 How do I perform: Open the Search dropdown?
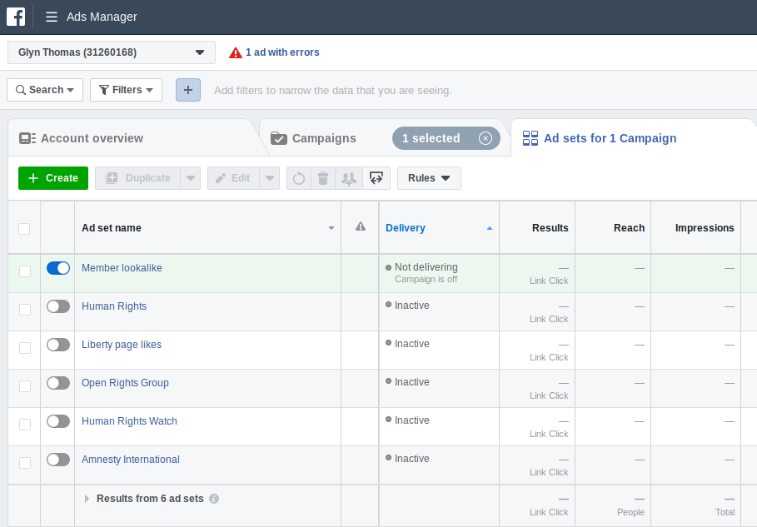click(x=45, y=90)
